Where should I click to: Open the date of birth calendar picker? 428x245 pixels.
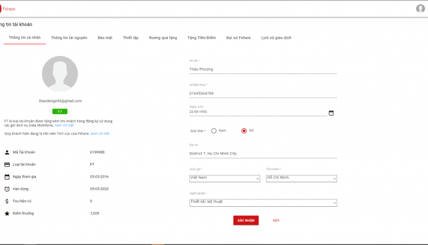(331, 113)
